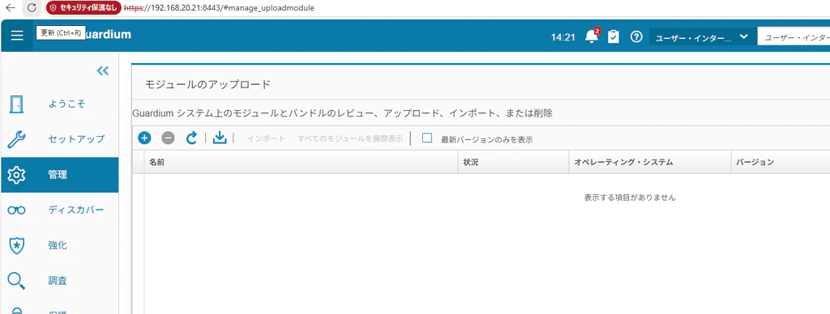The width and height of the screenshot is (830, 314).
Task: Click the gear icon beside 管理
Action: click(x=16, y=175)
